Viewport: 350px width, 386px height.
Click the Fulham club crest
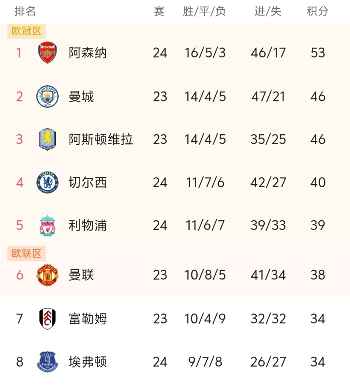tap(47, 319)
